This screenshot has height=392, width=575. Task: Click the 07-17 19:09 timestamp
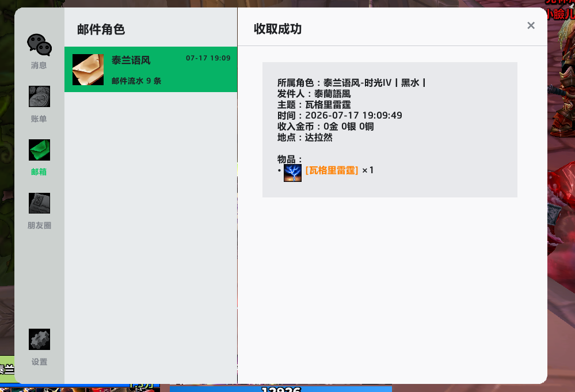click(x=208, y=58)
